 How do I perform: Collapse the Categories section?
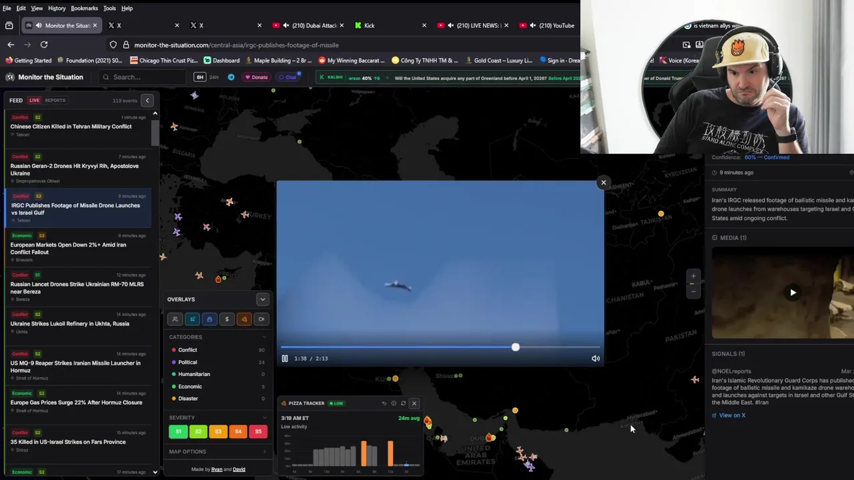click(264, 337)
